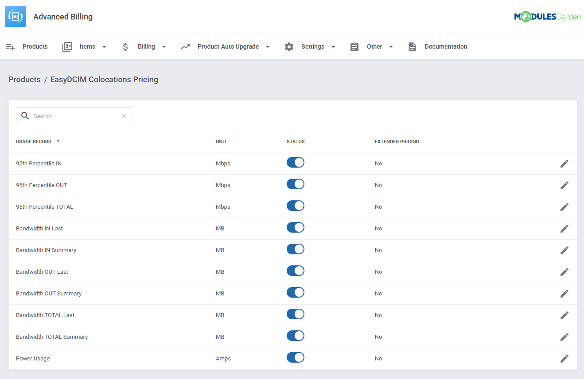Click the edit pencil for 95th Percentile TOTAL
This screenshot has height=379, width=584.
click(x=565, y=207)
